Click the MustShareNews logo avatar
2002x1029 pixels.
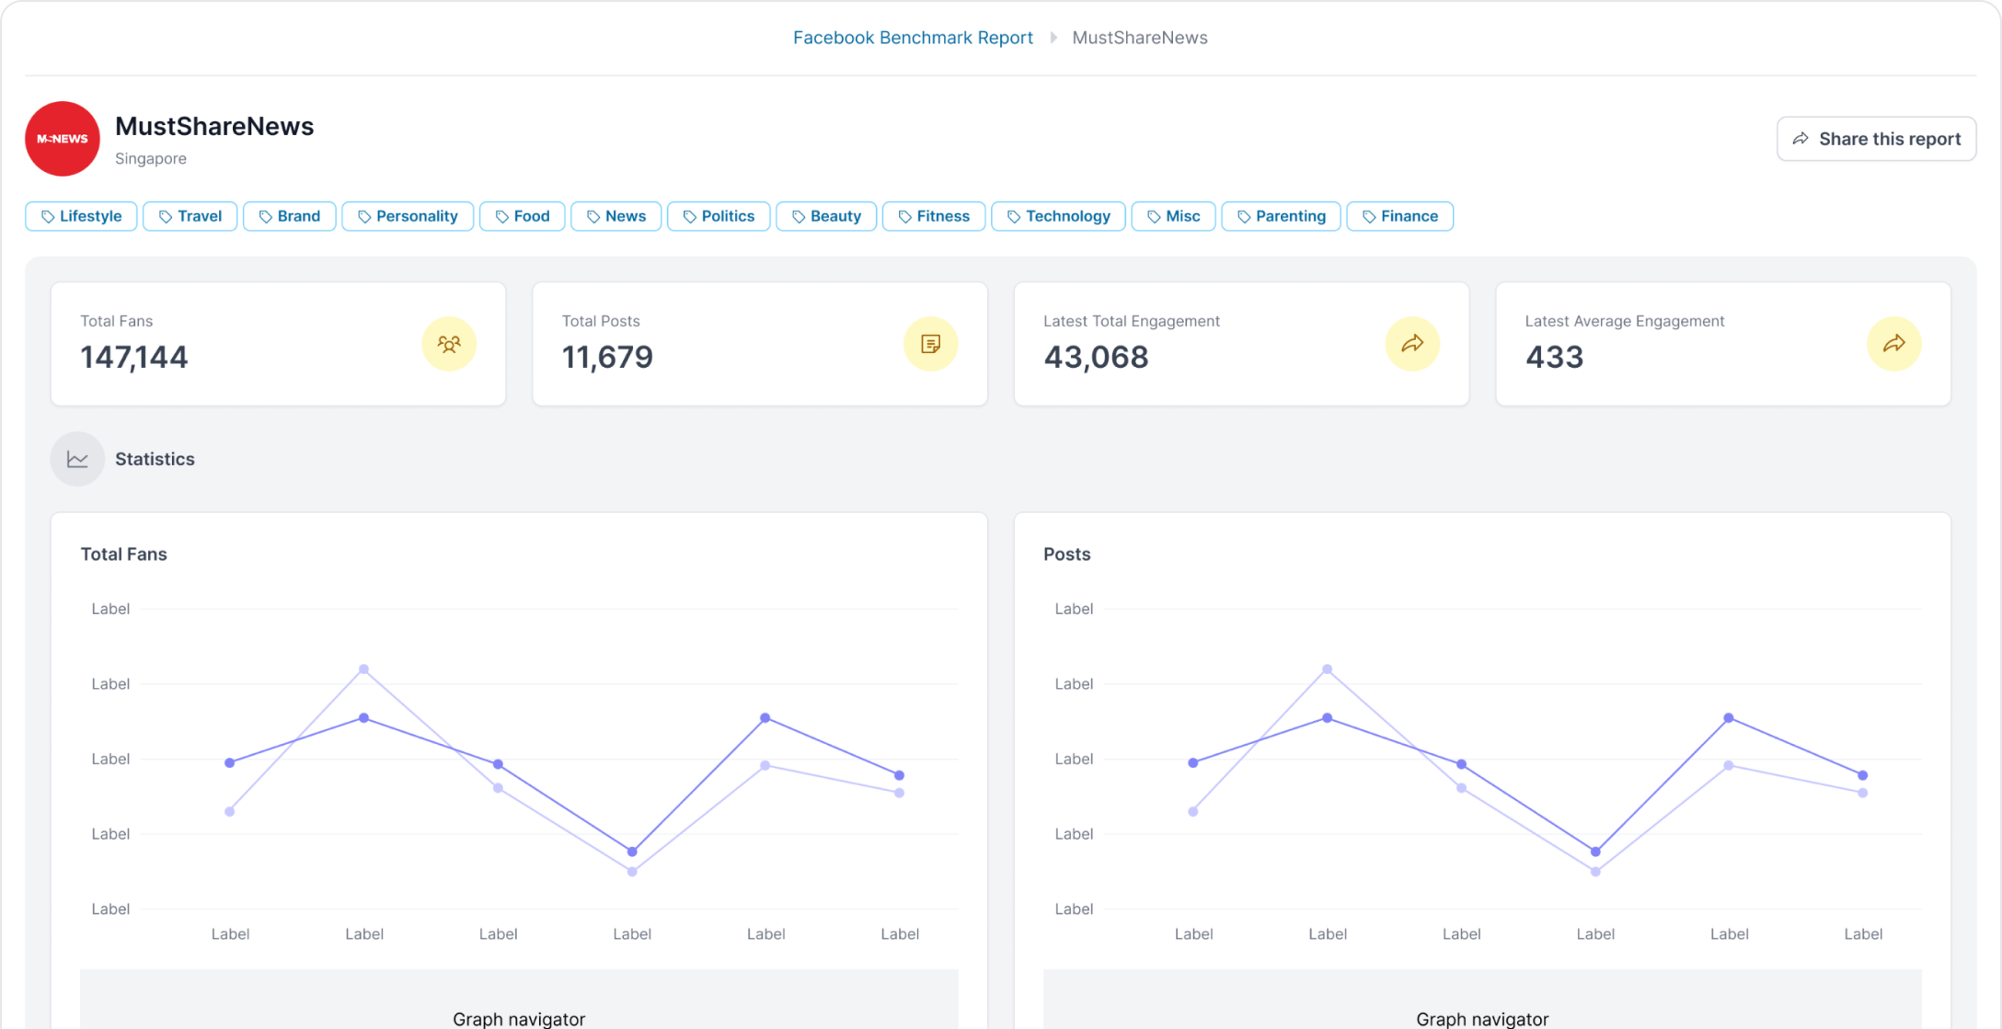62,139
